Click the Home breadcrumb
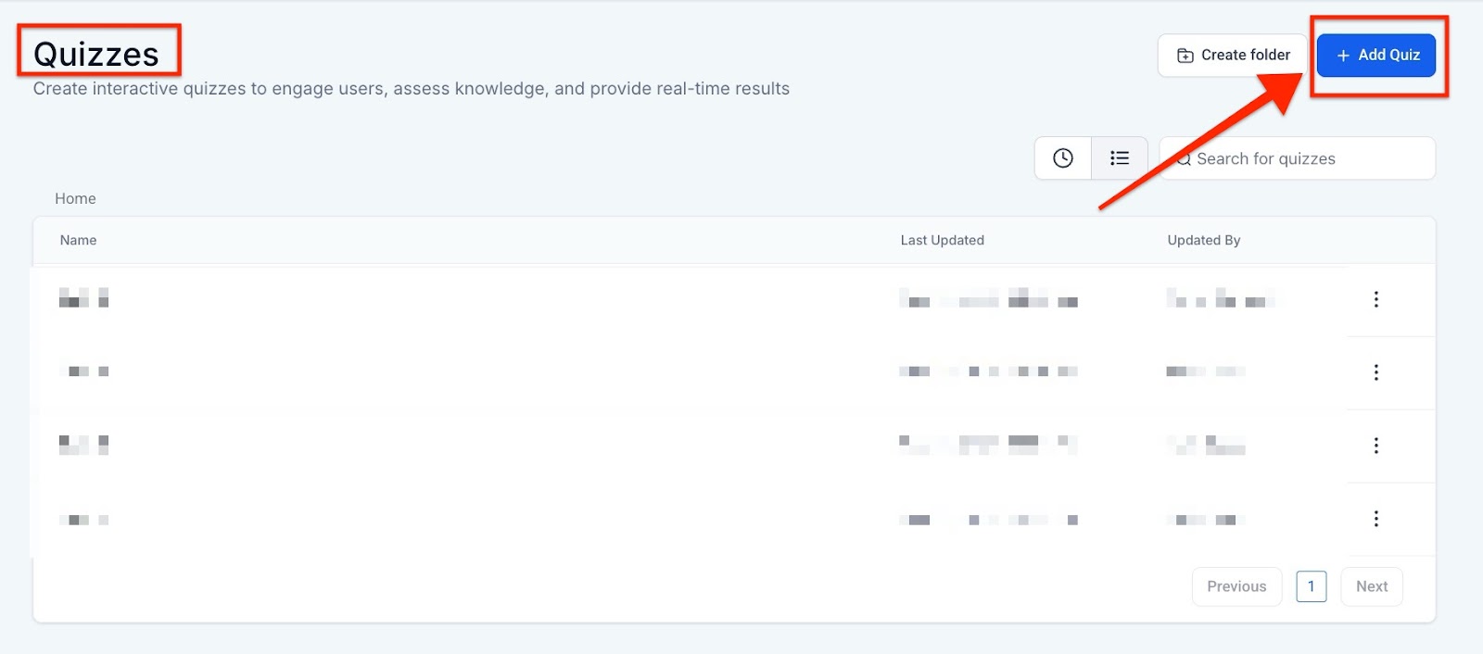Viewport: 1483px width, 654px height. pos(75,198)
